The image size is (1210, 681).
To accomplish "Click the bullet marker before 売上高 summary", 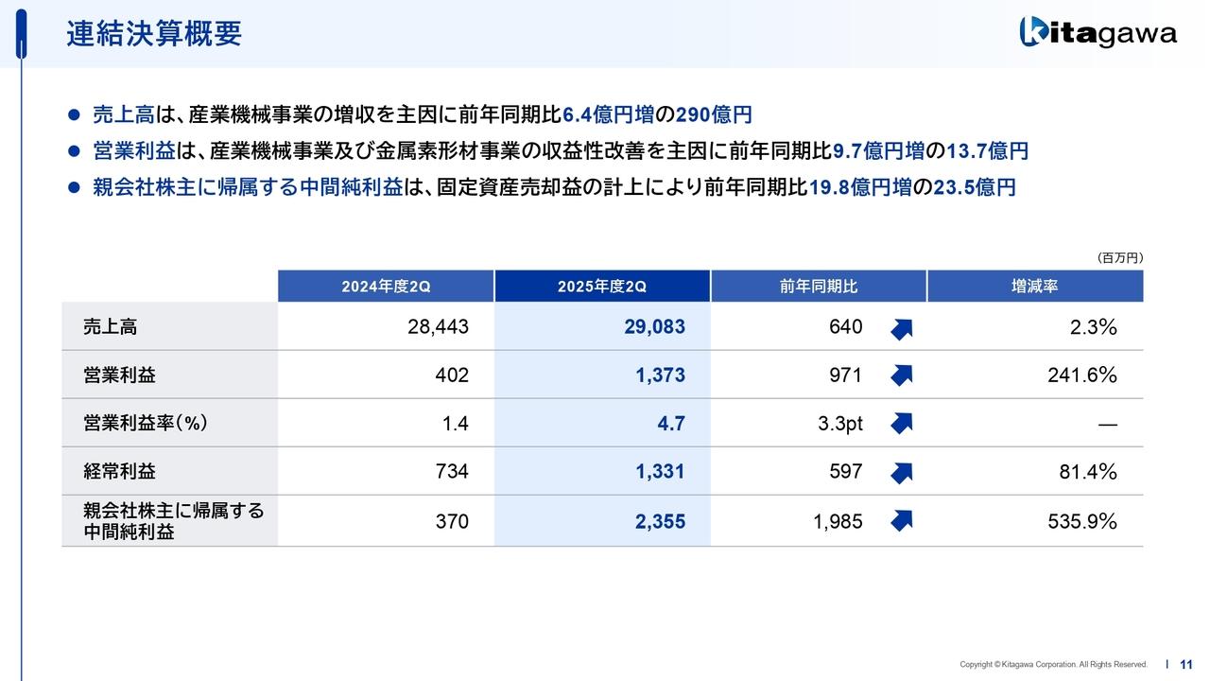I will pyautogui.click(x=72, y=113).
